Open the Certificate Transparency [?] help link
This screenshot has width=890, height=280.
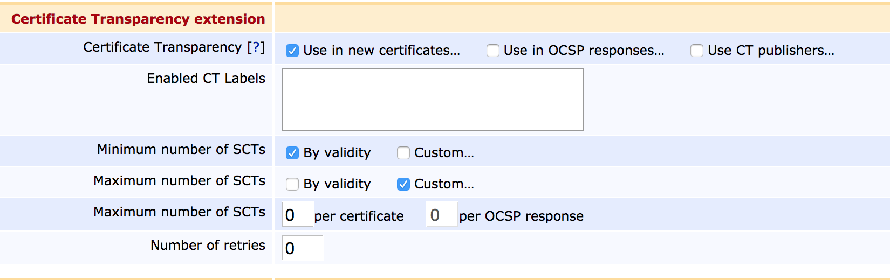(x=256, y=47)
